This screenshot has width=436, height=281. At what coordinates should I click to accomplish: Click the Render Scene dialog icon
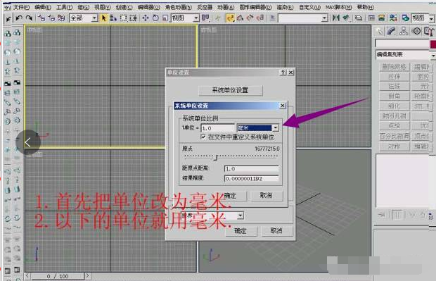tap(406, 18)
